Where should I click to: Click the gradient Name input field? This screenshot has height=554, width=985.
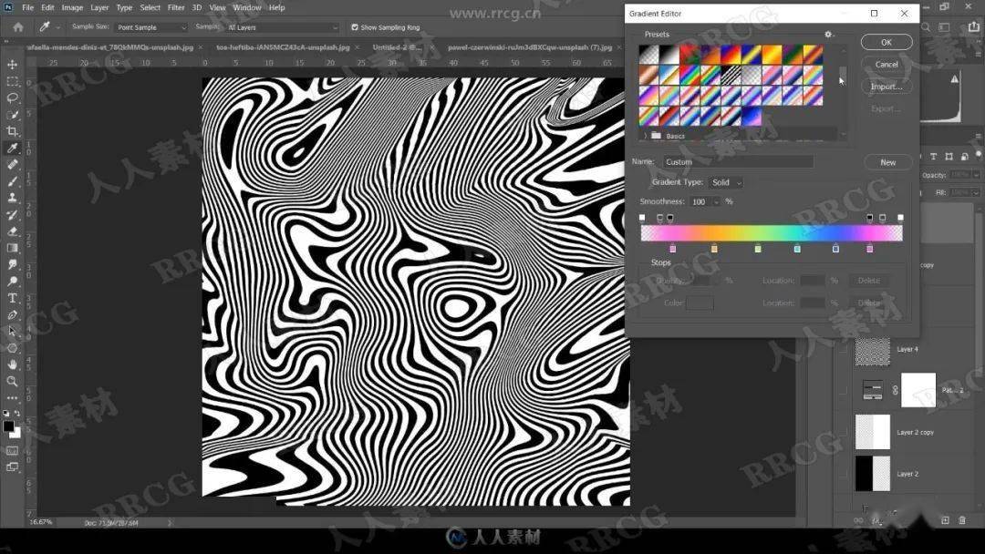[x=738, y=162]
